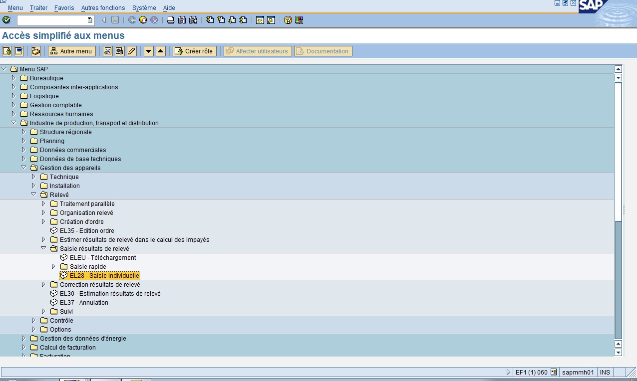Viewport: 637px width, 381px height.
Task: Click the Autre menu button
Action: tap(72, 51)
